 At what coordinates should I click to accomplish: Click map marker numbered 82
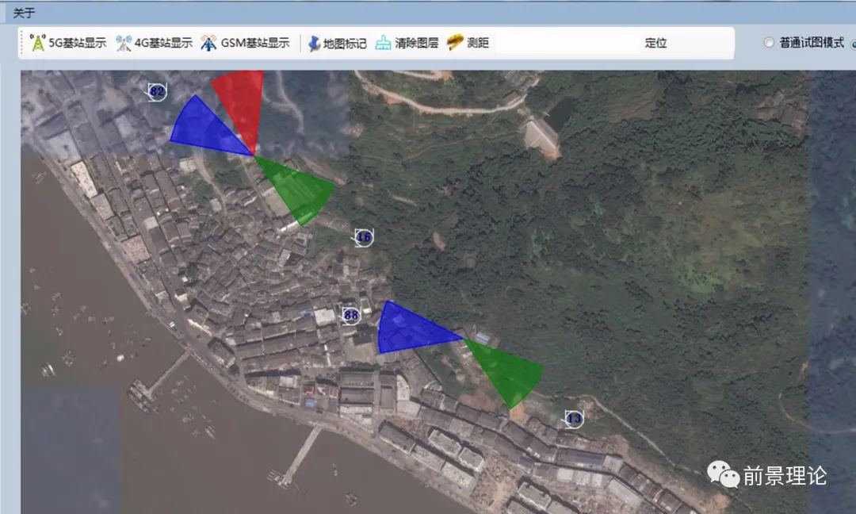[x=157, y=91]
